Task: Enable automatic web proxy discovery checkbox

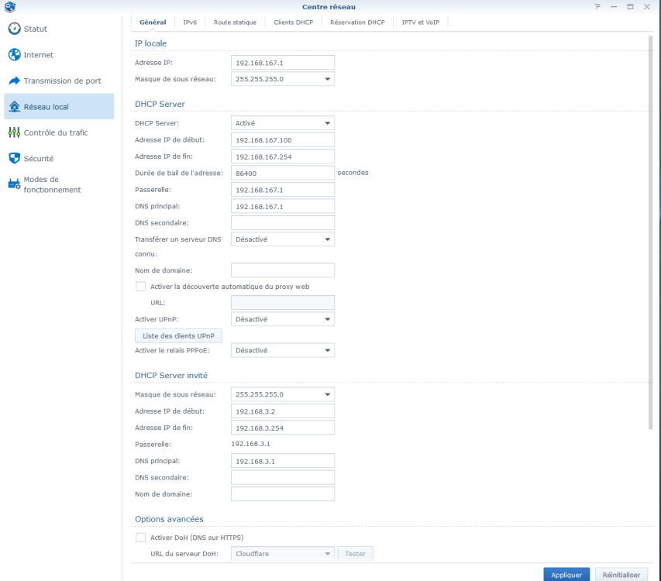Action: 140,287
